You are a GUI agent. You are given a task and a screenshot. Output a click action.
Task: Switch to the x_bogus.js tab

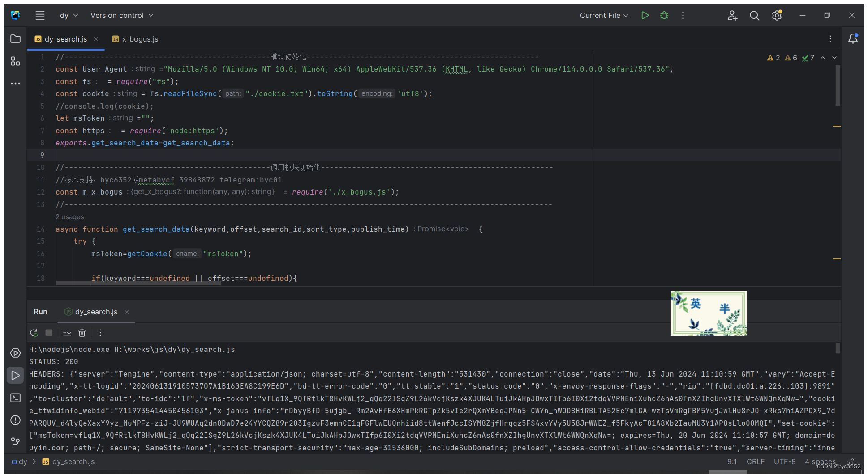[140, 39]
